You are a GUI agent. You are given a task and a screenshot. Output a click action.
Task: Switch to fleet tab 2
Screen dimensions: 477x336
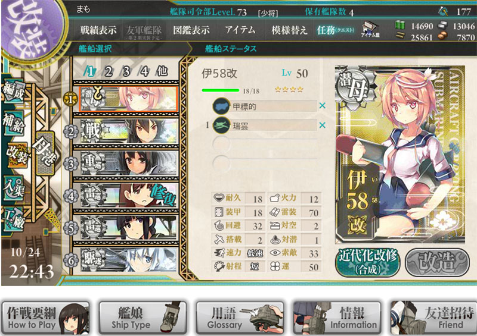[x=109, y=71]
